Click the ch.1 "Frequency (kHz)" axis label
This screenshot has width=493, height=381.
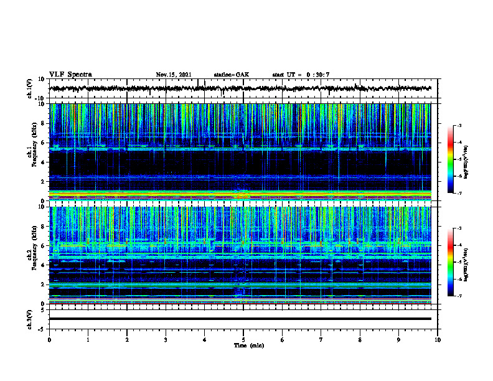click(34, 145)
